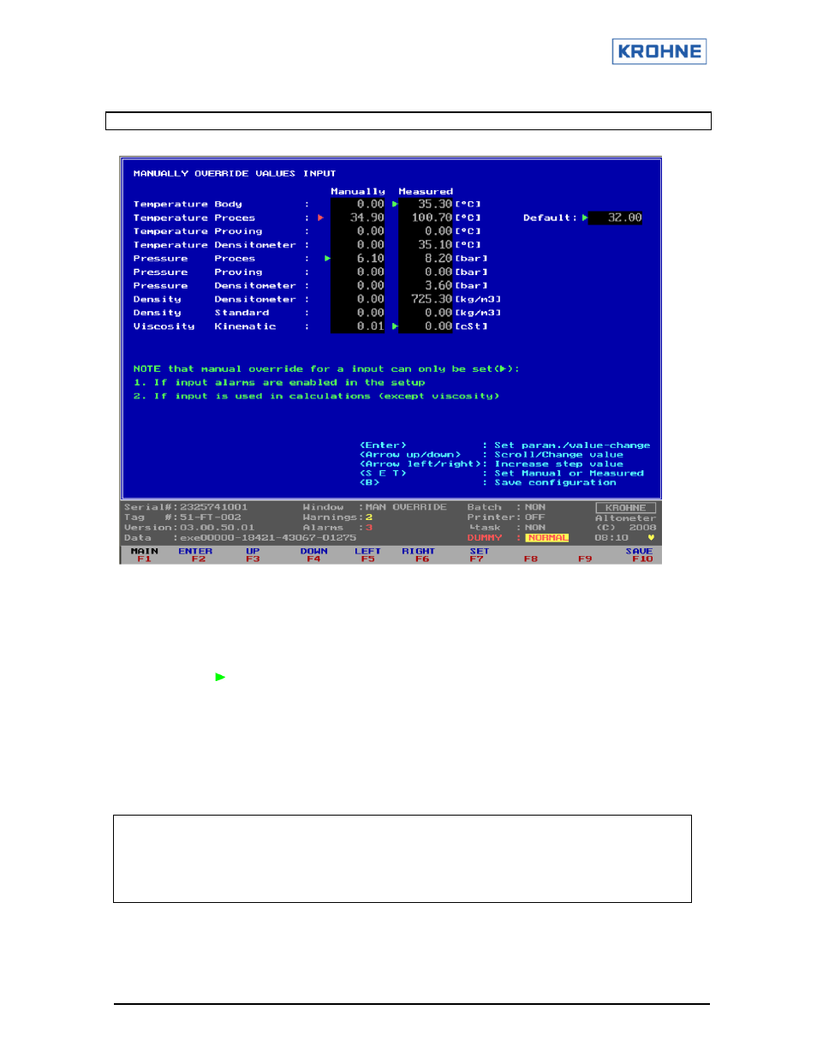The width and height of the screenshot is (817, 1058).
Task: Click 'Set param./value-change' help line
Action: pyautogui.click(x=572, y=445)
